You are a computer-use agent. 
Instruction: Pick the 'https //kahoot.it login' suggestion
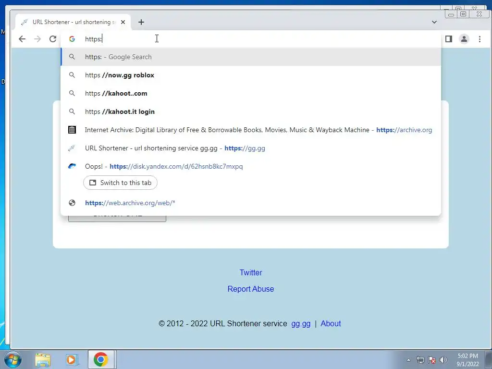251,111
